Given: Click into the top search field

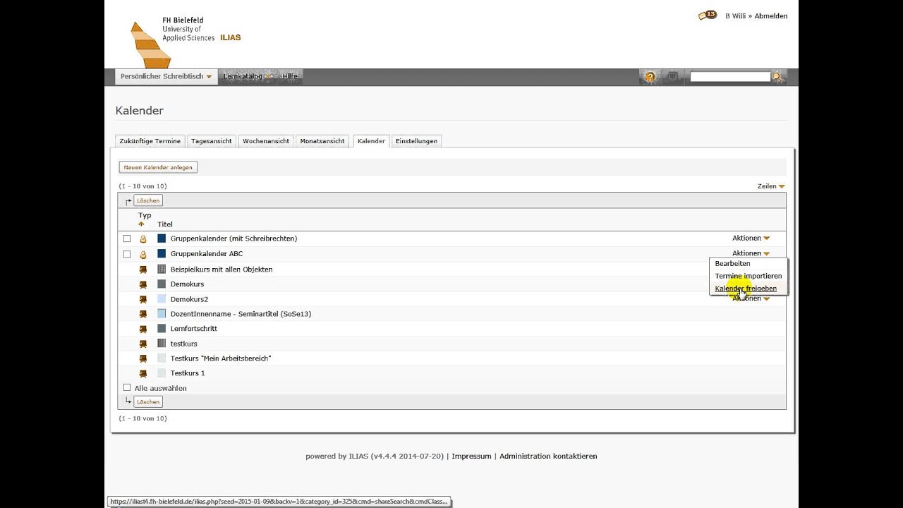Looking at the screenshot, I should (730, 76).
